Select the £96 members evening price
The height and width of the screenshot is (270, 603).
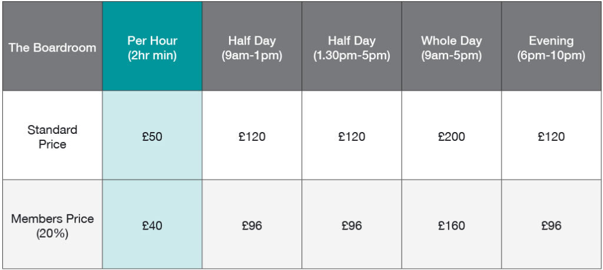[x=551, y=225]
